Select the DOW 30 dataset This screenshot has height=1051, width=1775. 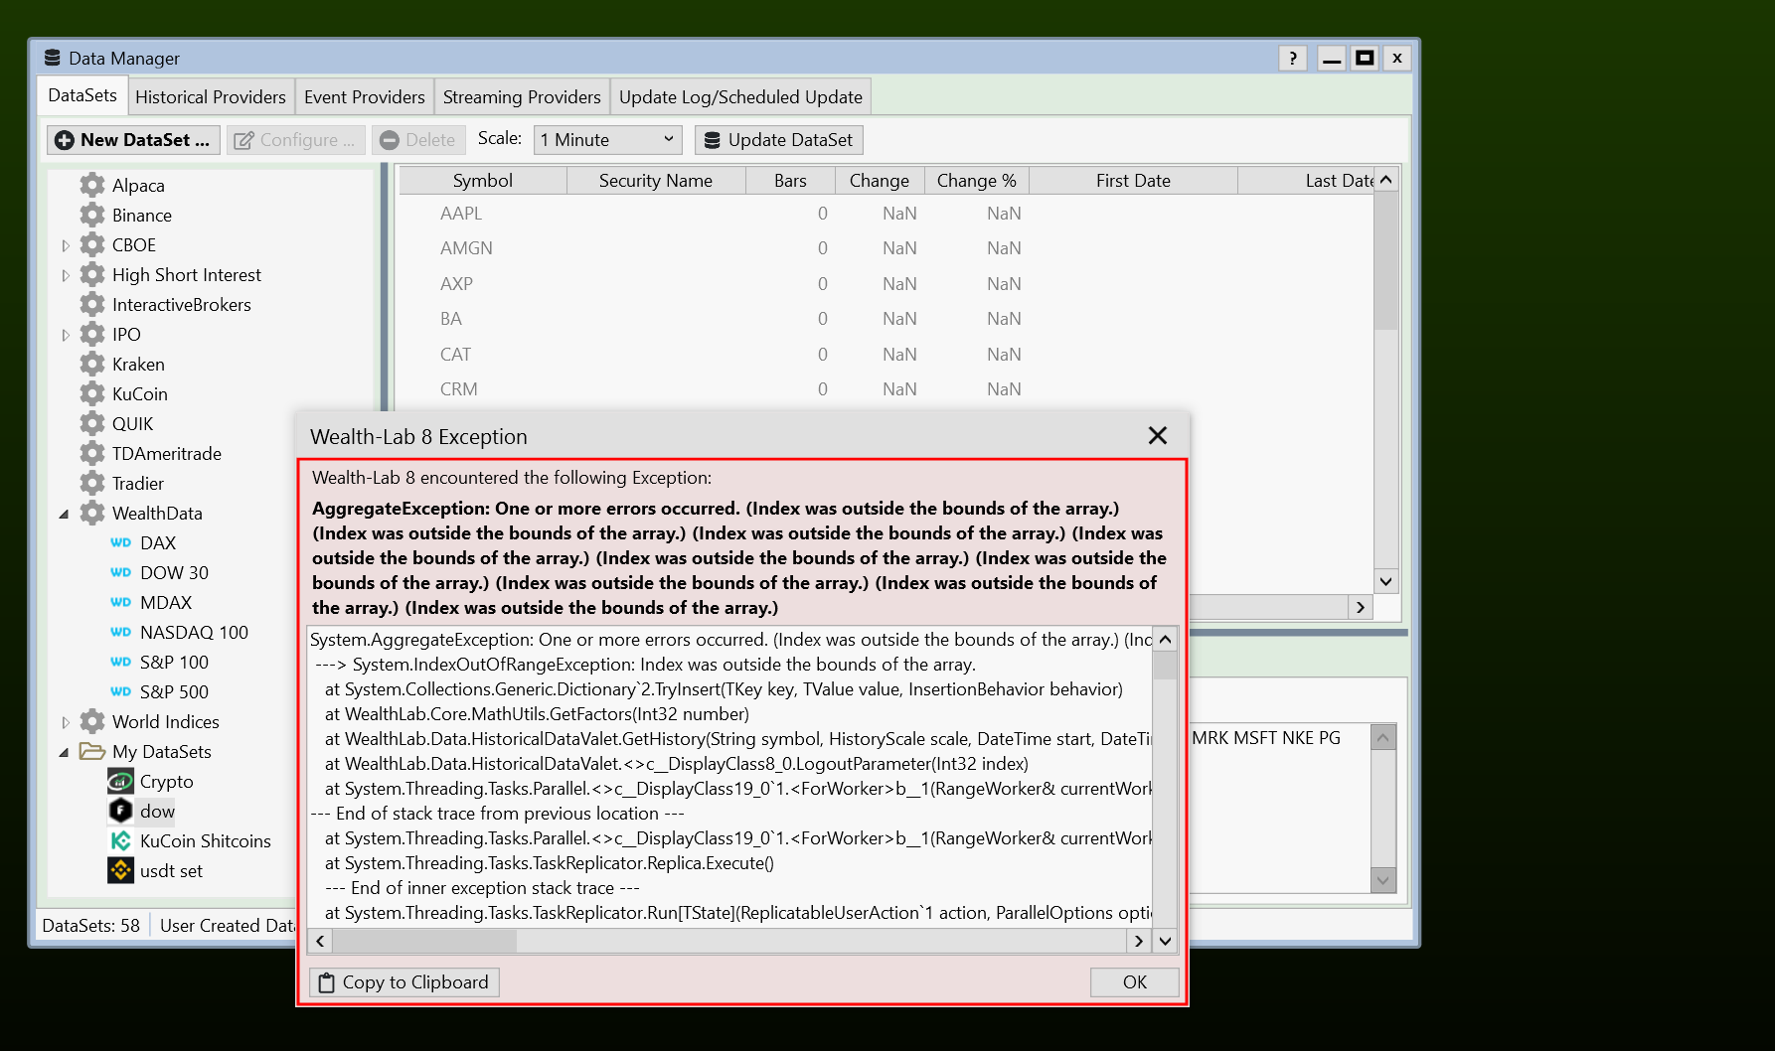[x=174, y=573]
